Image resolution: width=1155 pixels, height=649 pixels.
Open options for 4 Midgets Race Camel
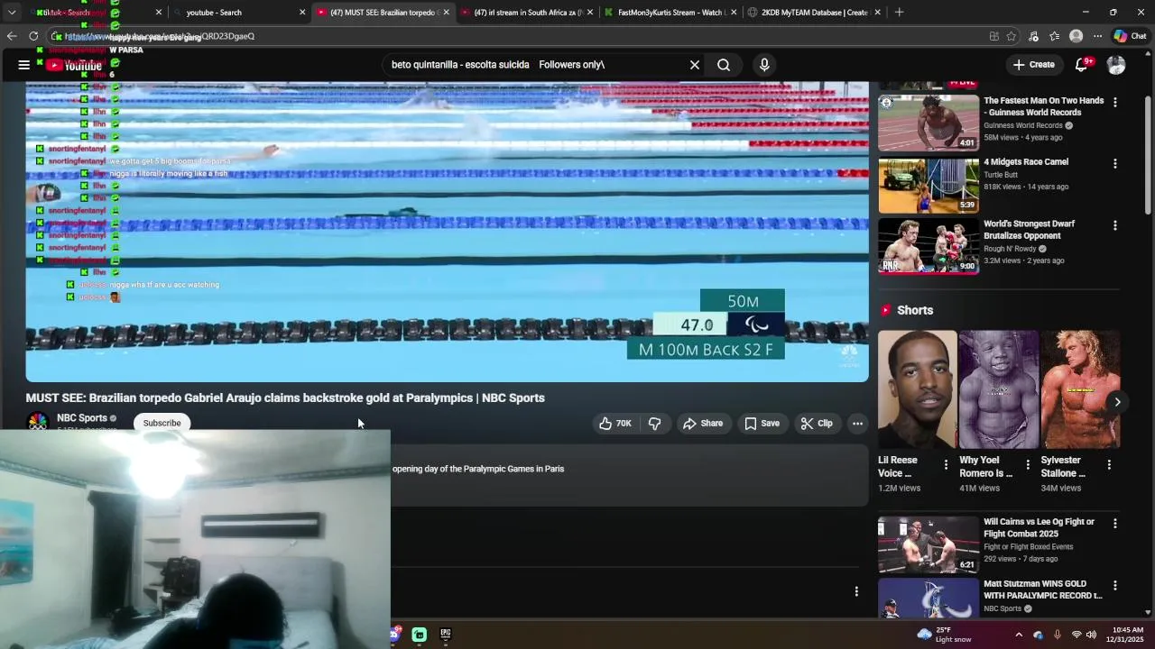[1114, 164]
